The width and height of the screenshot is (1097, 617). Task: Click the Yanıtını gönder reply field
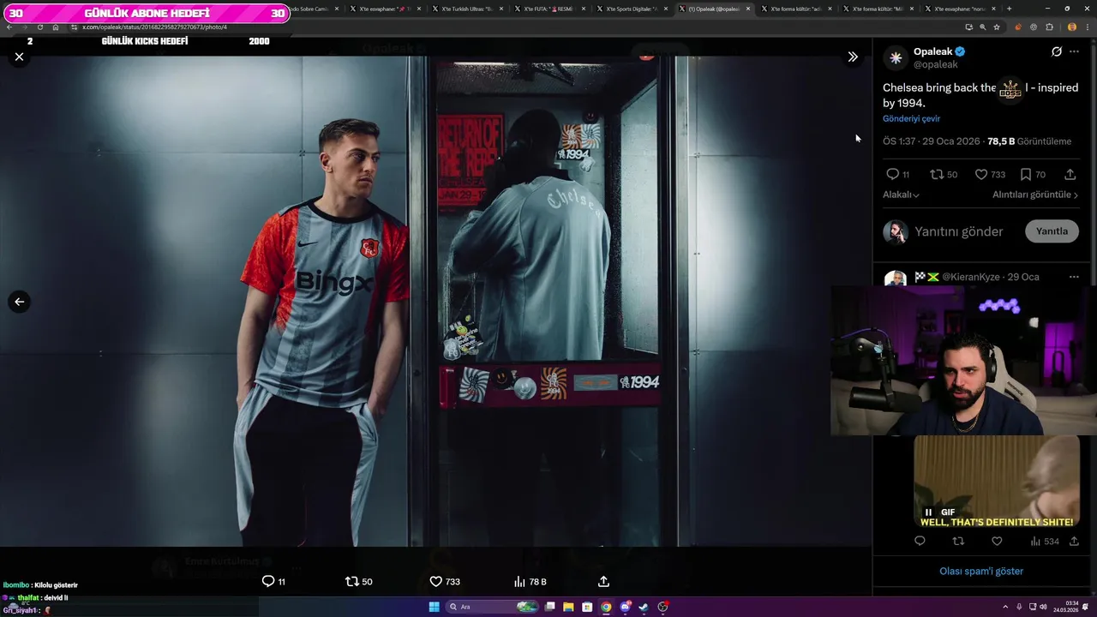tap(958, 231)
